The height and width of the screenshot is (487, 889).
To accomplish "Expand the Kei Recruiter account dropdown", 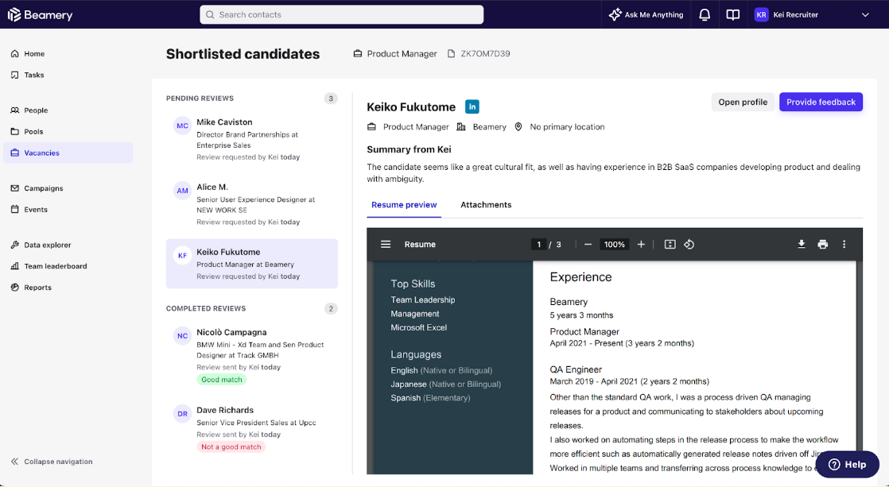I will tap(865, 15).
